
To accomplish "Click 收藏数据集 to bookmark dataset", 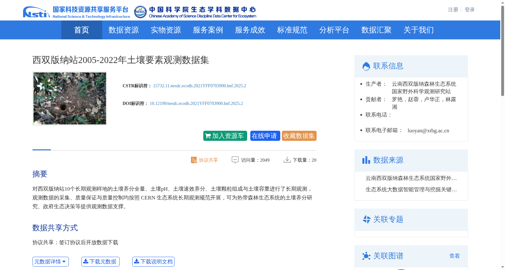I will (x=299, y=136).
